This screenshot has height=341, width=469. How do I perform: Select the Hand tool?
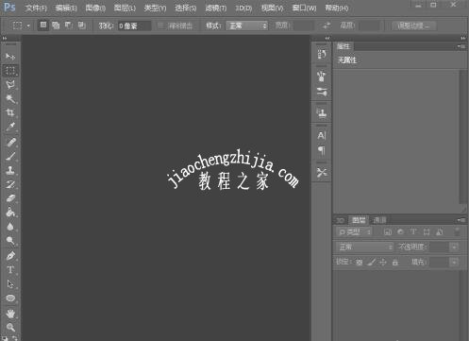click(x=10, y=314)
